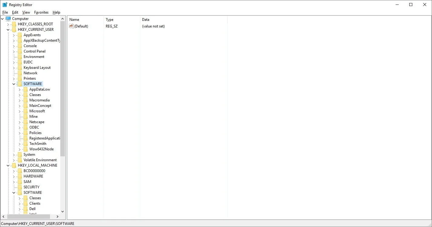Image resolution: width=432 pixels, height=227 pixels.
Task: Click the Control Panel folder icon
Action: coord(20,51)
